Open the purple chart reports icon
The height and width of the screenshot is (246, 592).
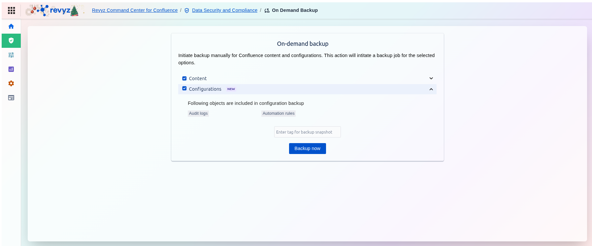point(11,69)
